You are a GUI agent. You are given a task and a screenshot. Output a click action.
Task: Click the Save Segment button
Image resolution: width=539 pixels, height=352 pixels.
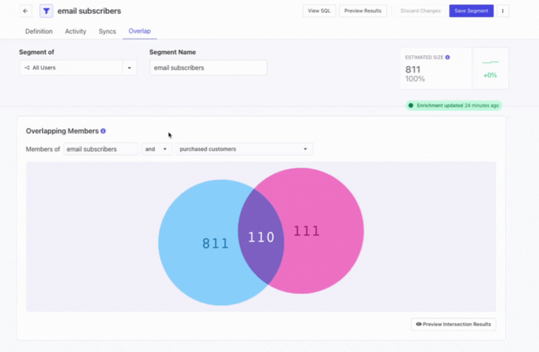(x=471, y=11)
